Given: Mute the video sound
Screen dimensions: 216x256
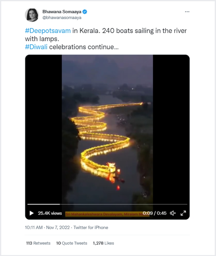Looking at the screenshot, I should [x=173, y=213].
